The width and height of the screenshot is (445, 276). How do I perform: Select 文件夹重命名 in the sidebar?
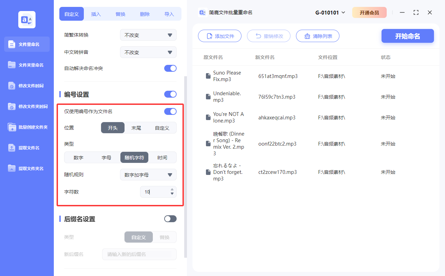[x=27, y=65]
